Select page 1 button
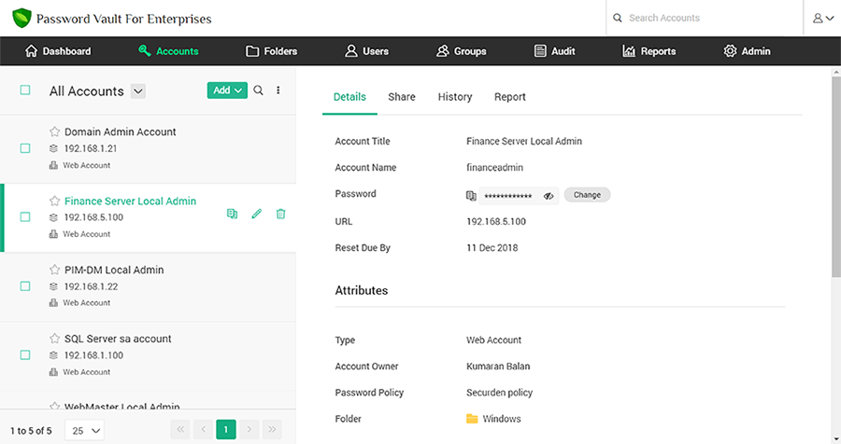The image size is (841, 444). pos(226,429)
